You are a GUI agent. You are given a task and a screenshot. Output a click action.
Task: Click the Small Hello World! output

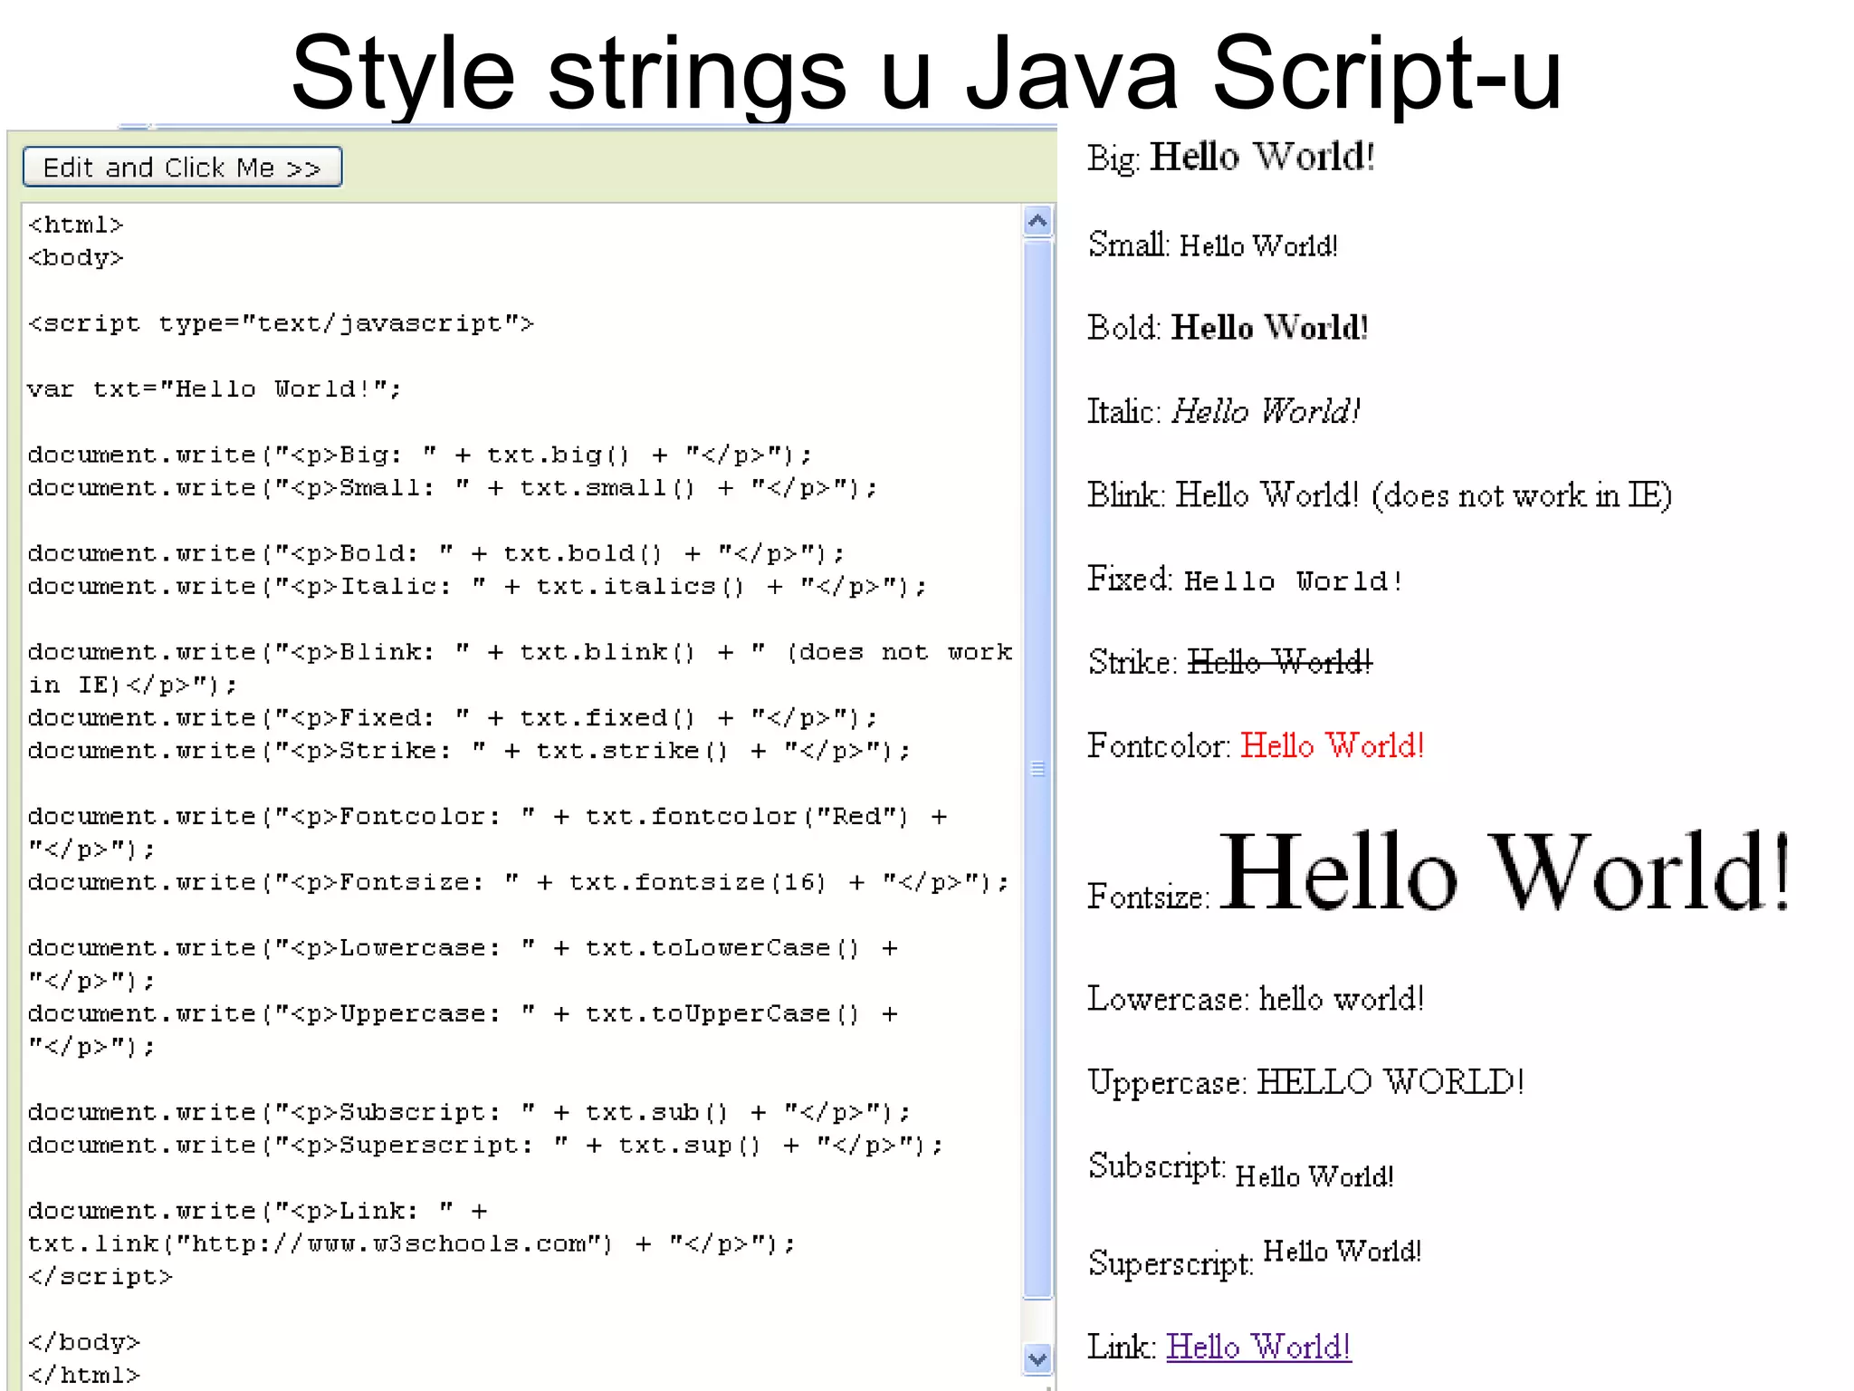(1258, 245)
